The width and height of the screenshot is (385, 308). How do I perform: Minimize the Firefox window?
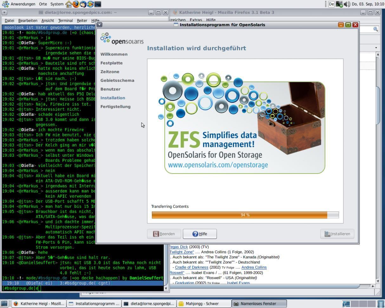[363, 13]
